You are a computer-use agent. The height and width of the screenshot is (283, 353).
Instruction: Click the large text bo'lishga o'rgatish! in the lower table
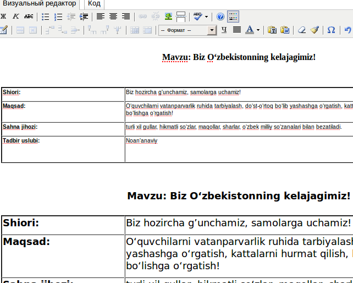pyautogui.click(x=173, y=265)
